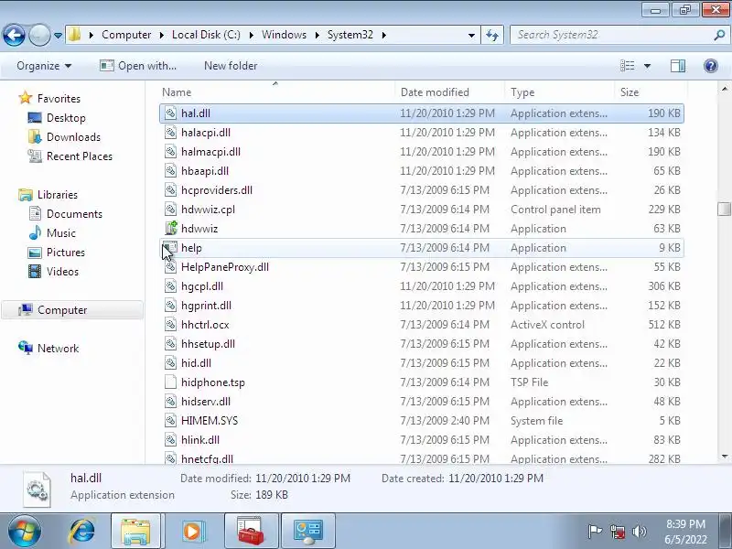This screenshot has width=732, height=549.
Task: Select hlink.dll file name
Action: coord(199,440)
